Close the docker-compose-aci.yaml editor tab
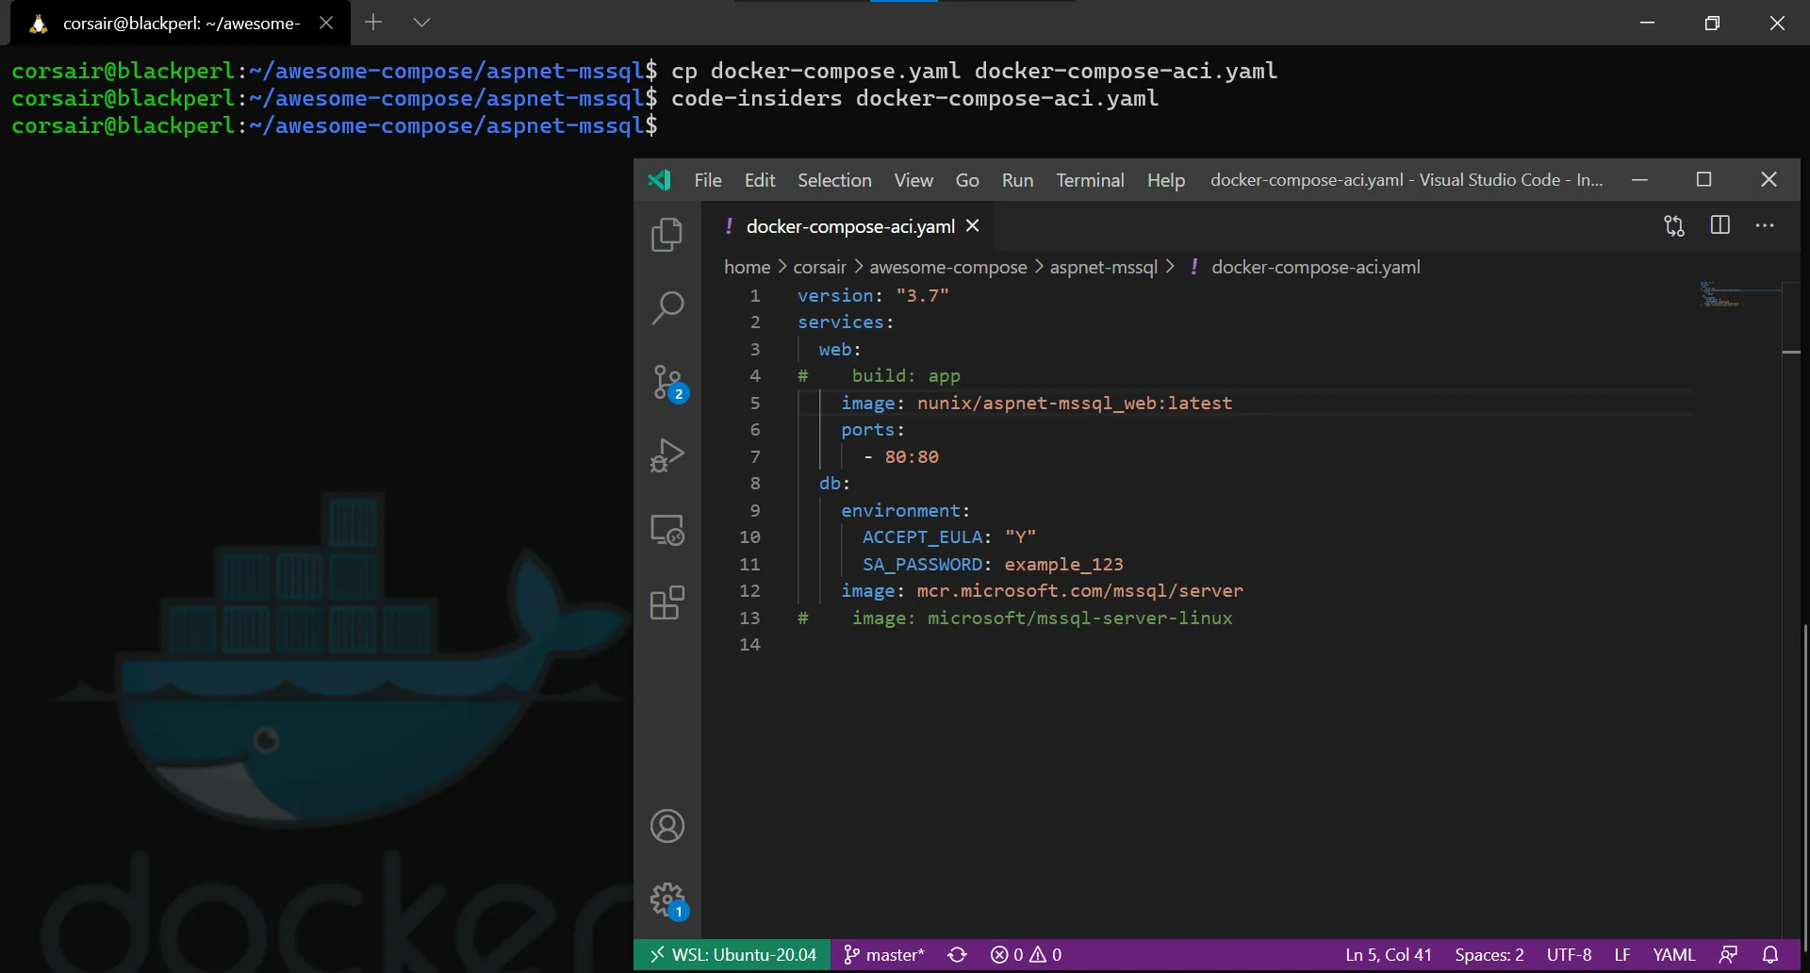 [x=973, y=226]
